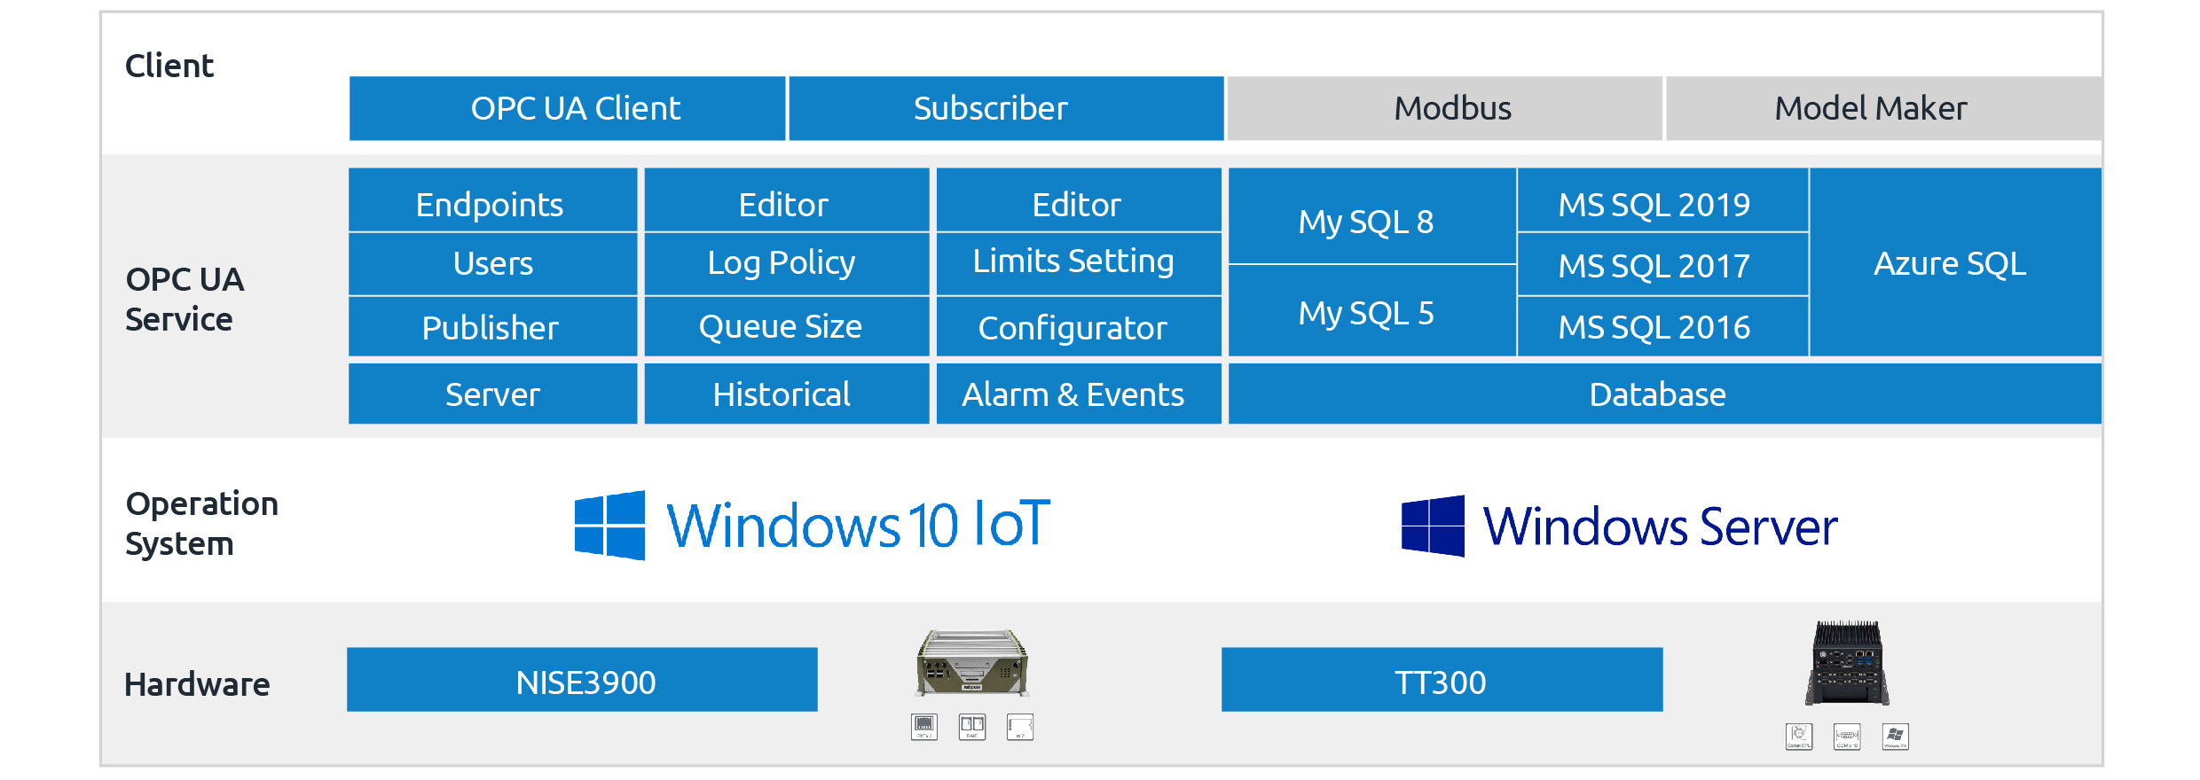Select the gray Modbus block
The height and width of the screenshot is (780, 2200).
coord(1445,108)
